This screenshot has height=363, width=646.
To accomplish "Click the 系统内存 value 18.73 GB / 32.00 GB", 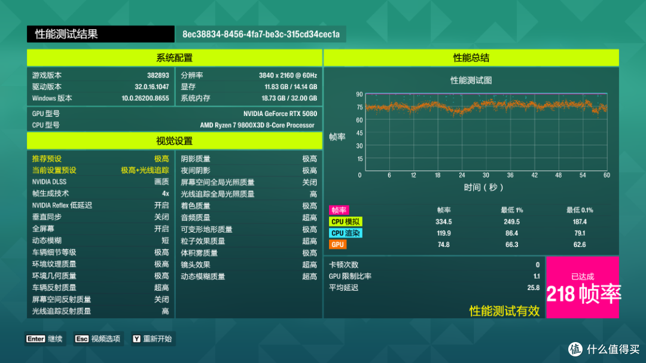I will click(290, 99).
